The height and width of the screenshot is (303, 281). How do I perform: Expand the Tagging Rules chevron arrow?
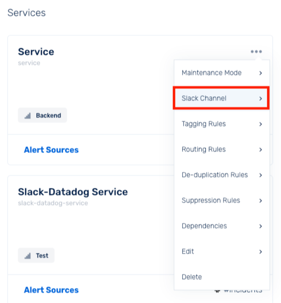[261, 124]
